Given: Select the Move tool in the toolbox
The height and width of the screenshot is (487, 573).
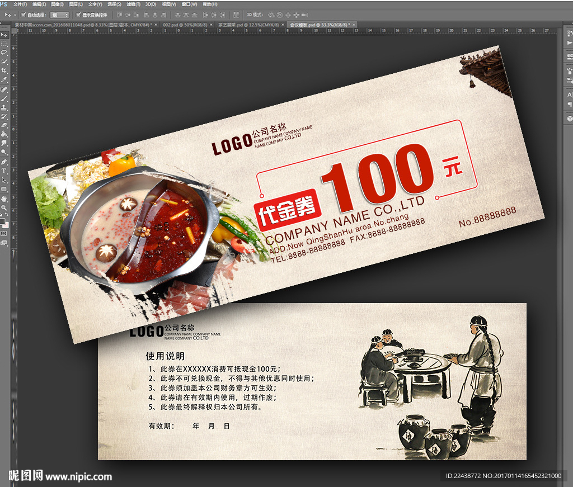Looking at the screenshot, I should point(4,35).
